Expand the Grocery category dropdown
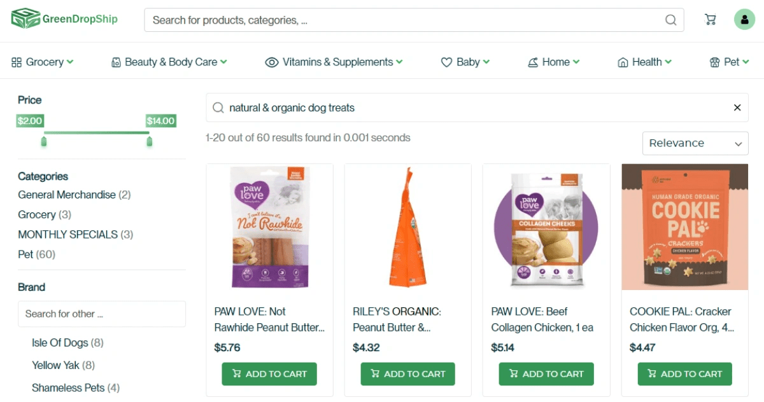This screenshot has width=764, height=402. pyautogui.click(x=45, y=214)
